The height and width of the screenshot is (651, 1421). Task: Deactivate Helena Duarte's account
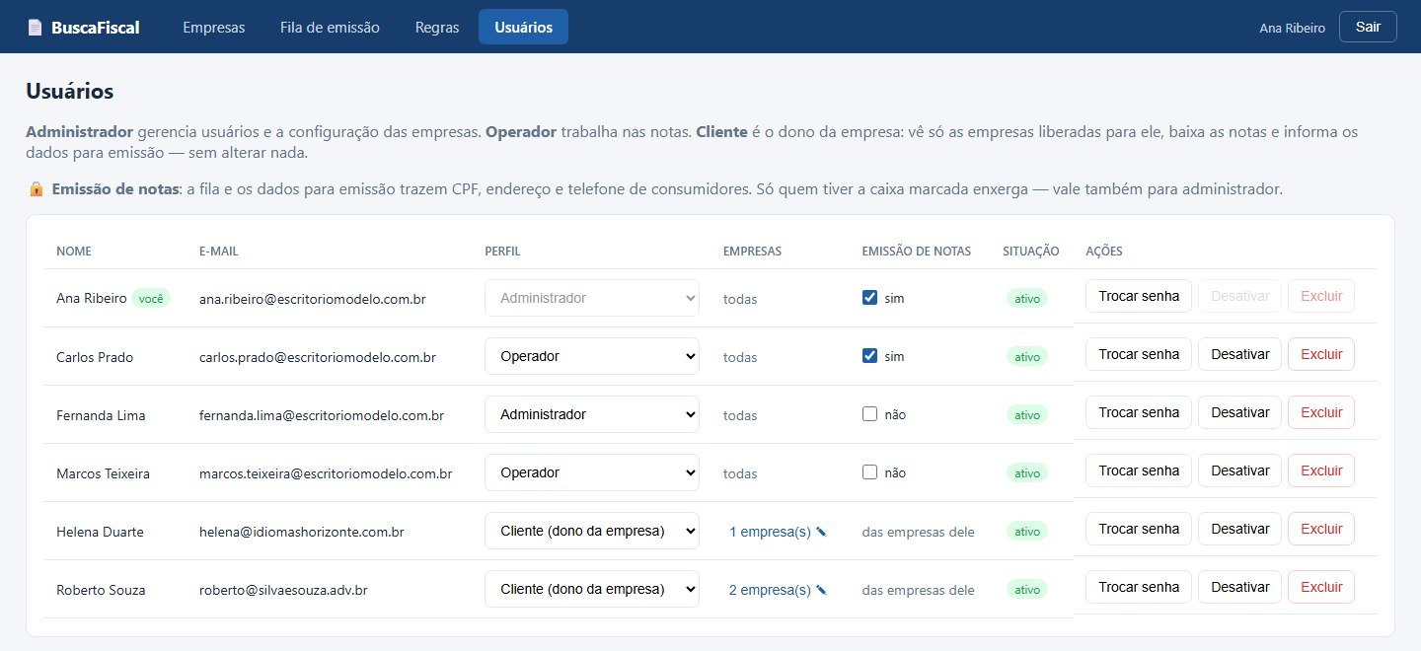click(1239, 529)
